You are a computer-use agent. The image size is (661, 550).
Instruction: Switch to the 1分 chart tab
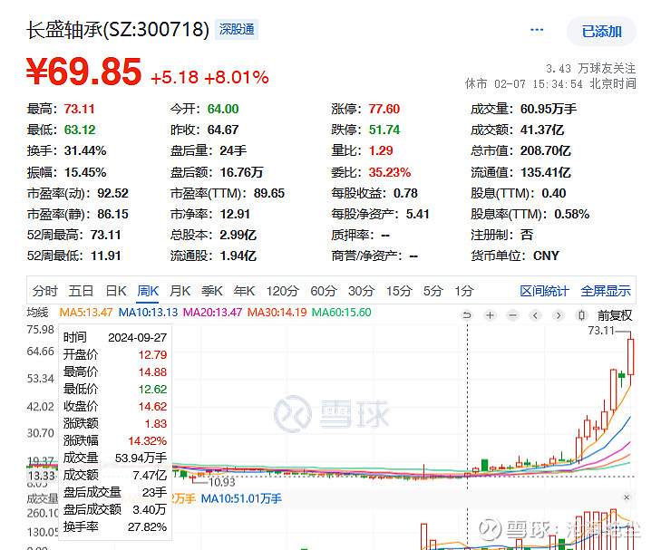[x=464, y=291]
